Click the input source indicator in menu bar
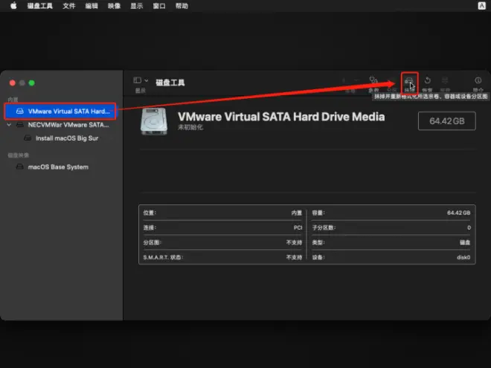The image size is (491, 368). 481,6
